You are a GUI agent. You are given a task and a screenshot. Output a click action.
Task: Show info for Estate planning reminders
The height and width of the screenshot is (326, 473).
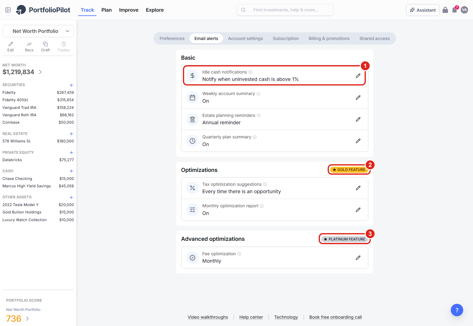[x=259, y=115]
